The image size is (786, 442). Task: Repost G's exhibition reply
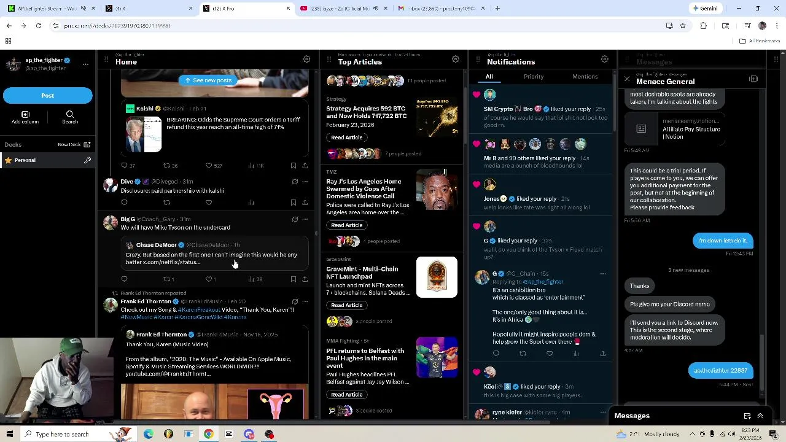[x=523, y=354]
